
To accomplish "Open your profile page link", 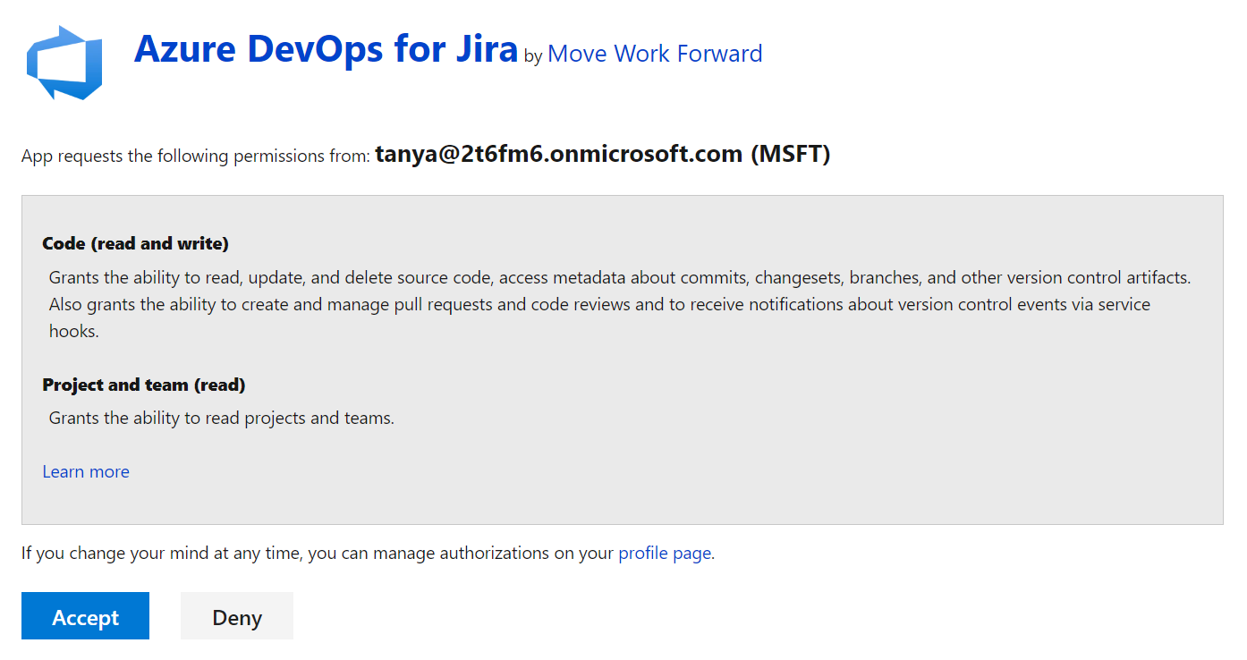I will tap(665, 553).
